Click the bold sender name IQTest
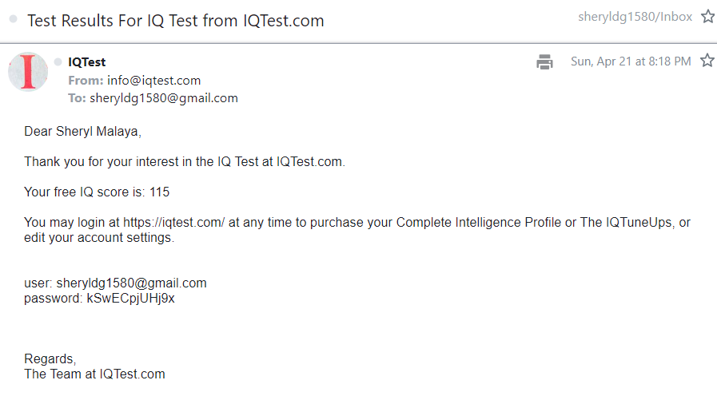Screen dimensions: 717x396 [x=87, y=62]
